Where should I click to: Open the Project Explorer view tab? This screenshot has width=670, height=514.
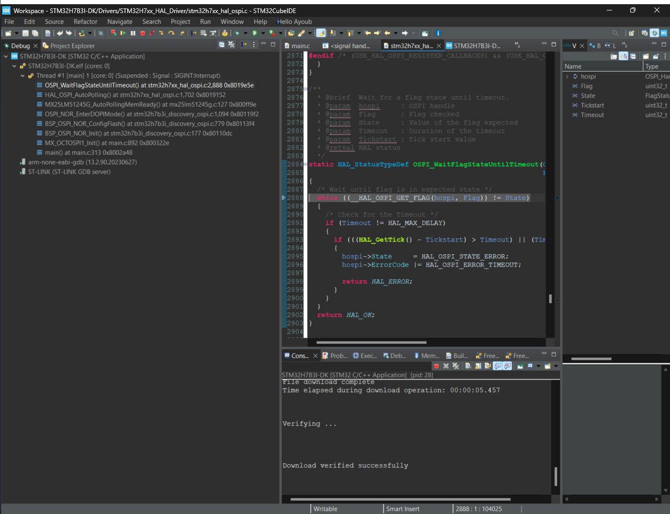(68, 45)
